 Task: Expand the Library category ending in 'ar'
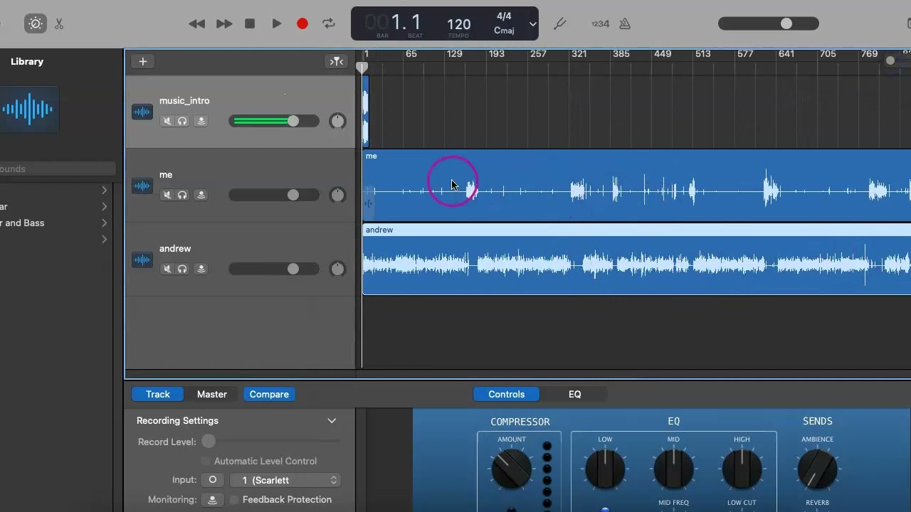pos(104,206)
